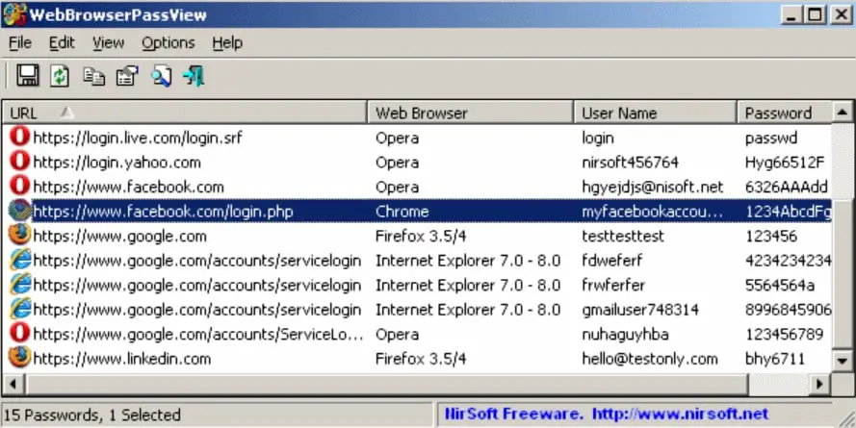856x428 pixels.
Task: Click the Exit door toolbar icon
Action: click(194, 76)
